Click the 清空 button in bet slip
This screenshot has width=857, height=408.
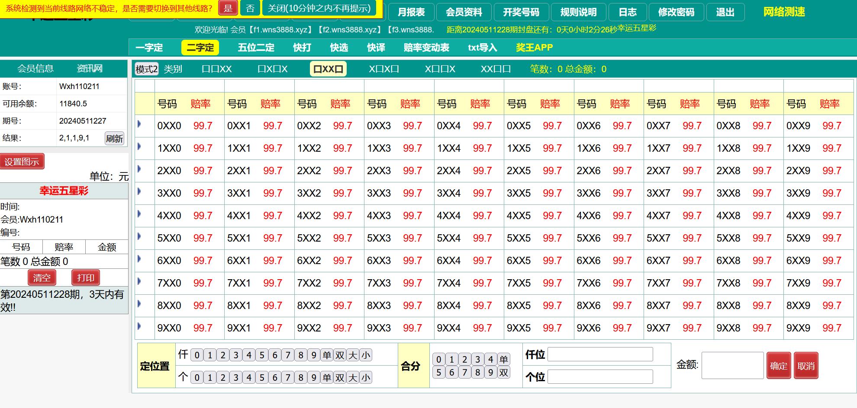tap(42, 277)
